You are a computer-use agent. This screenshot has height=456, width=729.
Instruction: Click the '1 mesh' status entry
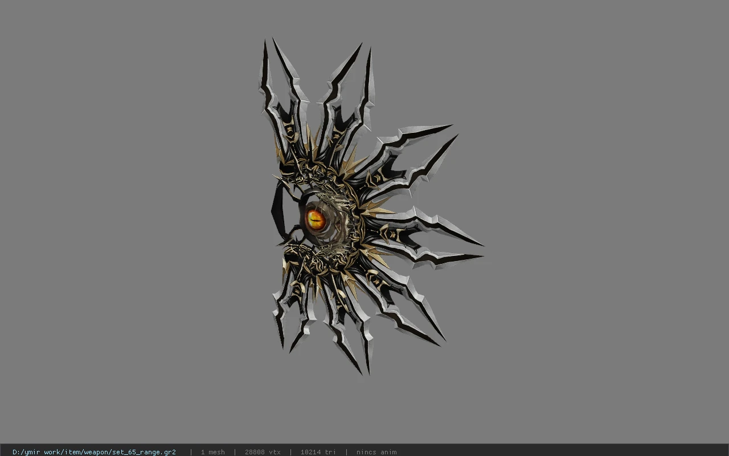point(212,452)
